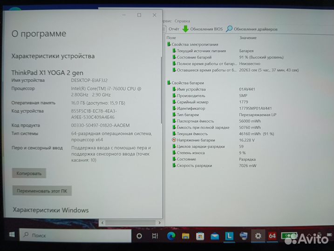
Task: Maximize the Settings window
Action: pos(139,15)
